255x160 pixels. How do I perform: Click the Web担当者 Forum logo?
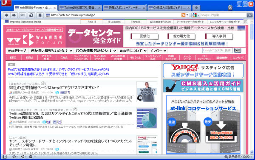pos(34,39)
